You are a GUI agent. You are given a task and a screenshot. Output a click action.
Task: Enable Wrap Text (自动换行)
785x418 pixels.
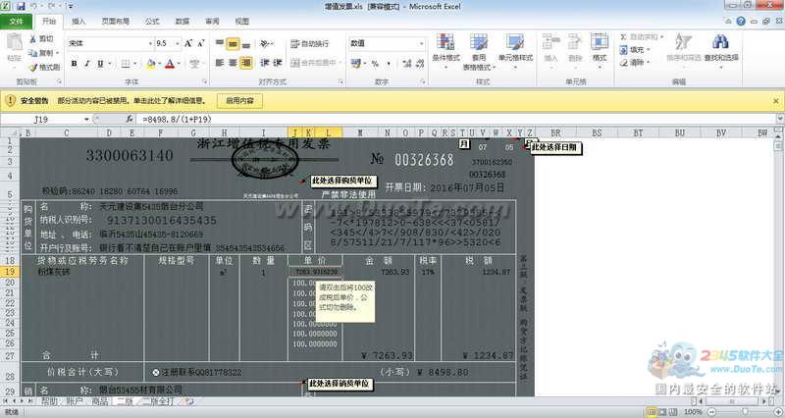pyautogui.click(x=310, y=44)
